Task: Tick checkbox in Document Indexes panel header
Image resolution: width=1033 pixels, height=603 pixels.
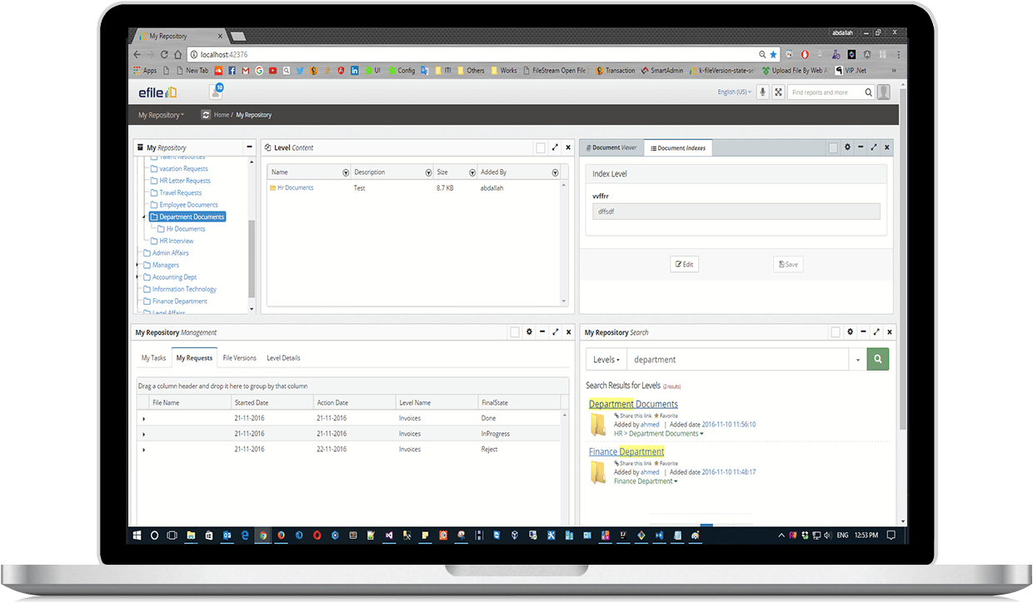Action: [833, 148]
